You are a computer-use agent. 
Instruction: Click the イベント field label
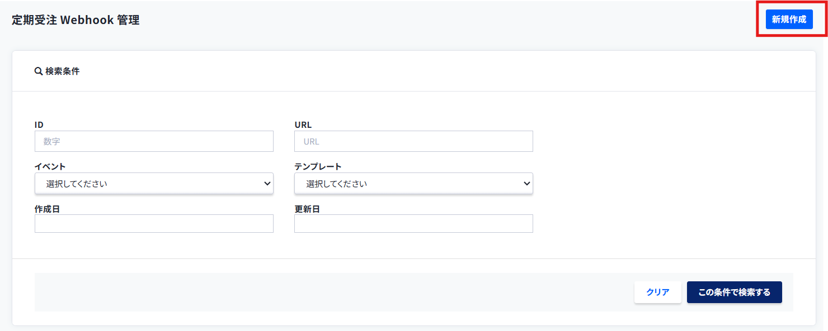(x=50, y=166)
